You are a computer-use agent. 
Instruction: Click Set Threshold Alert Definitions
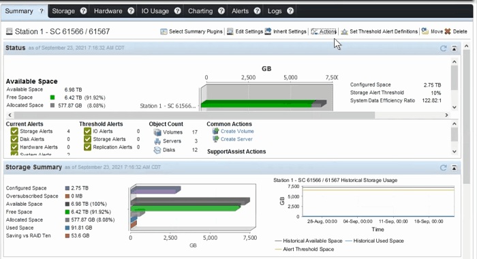click(384, 31)
